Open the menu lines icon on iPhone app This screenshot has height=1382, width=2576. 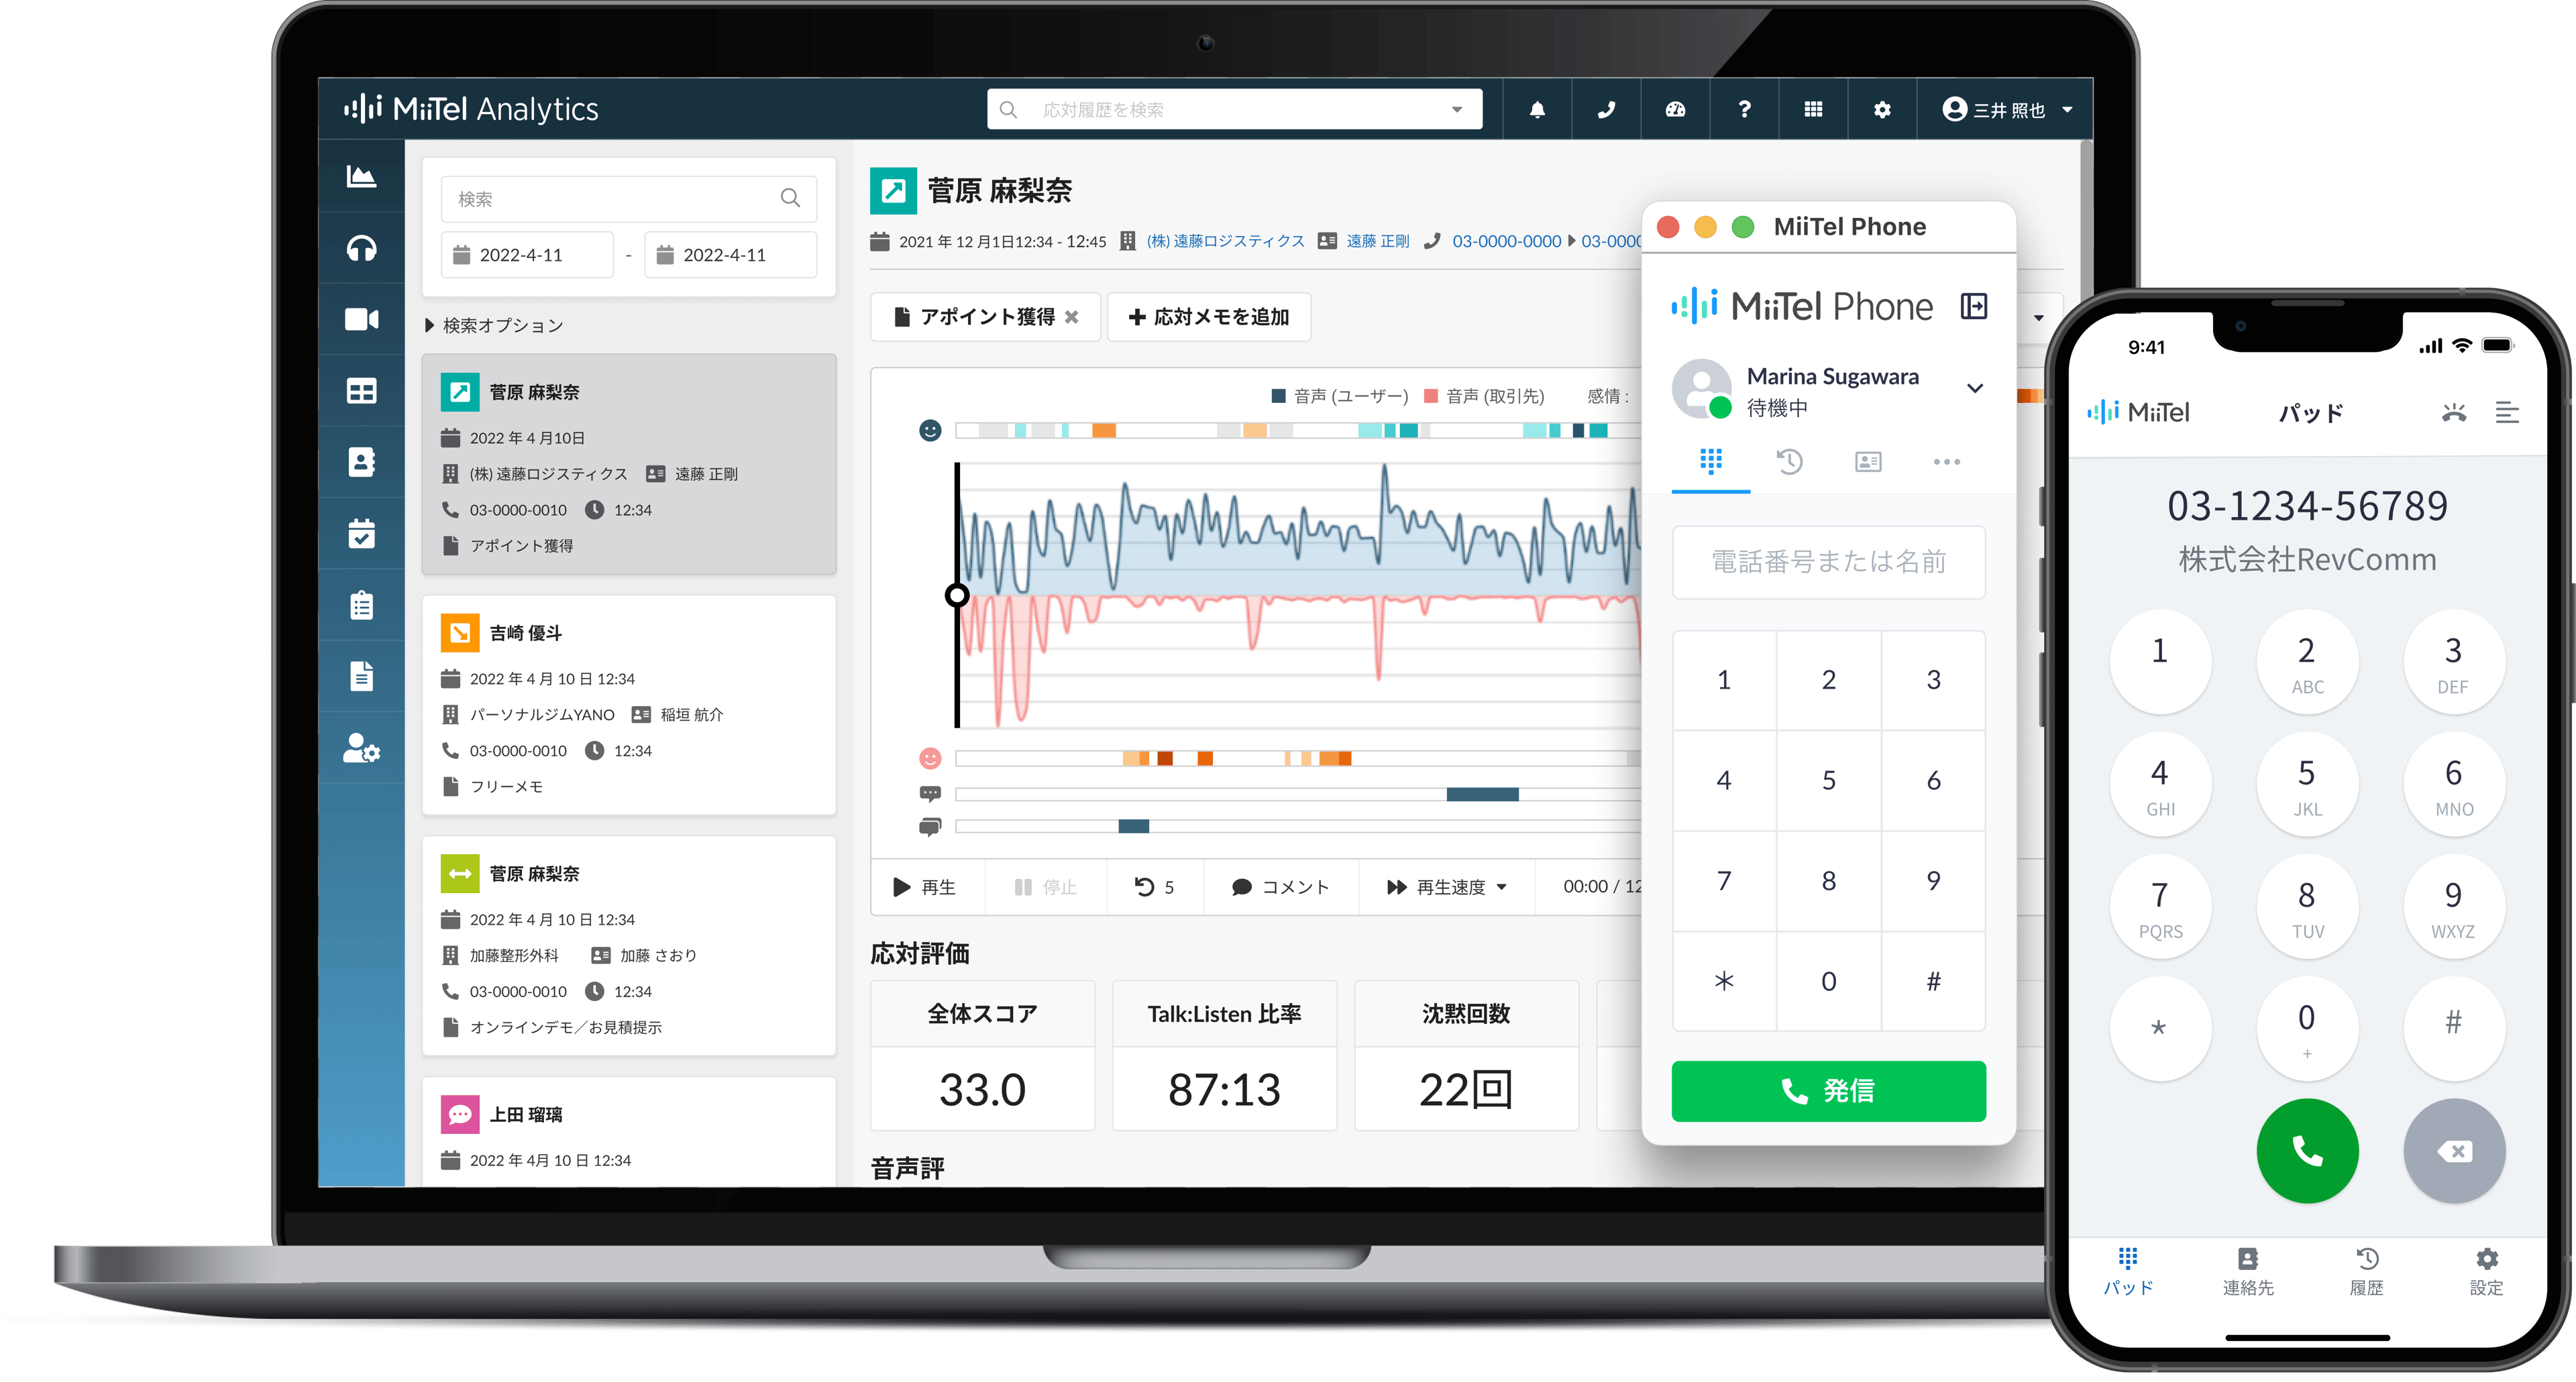pyautogui.click(x=2506, y=412)
